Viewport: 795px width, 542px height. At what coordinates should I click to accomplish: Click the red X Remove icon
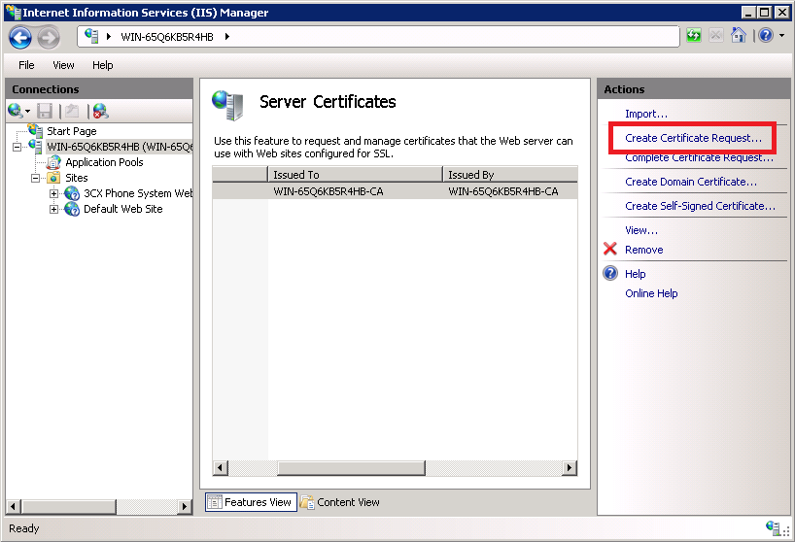(x=610, y=249)
